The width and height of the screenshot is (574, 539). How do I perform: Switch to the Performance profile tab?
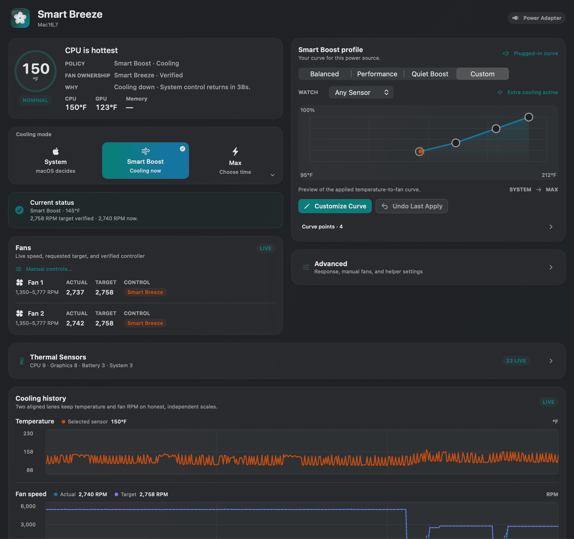tap(377, 74)
